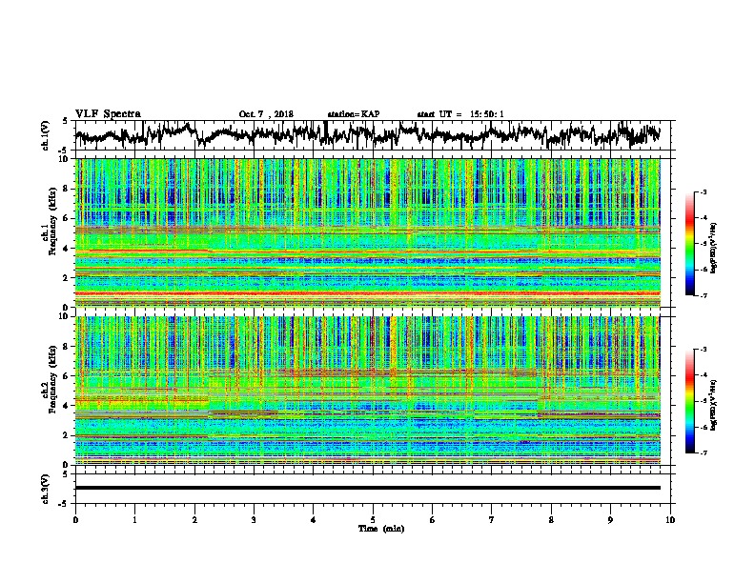Click the "6" tick on the time axis
Viewport: 755px width, 583px height.
click(x=433, y=520)
